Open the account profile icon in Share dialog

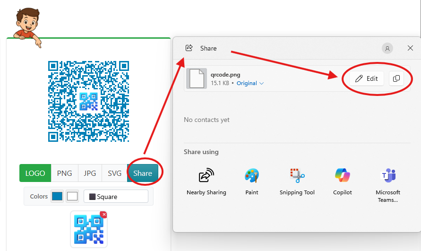pos(387,48)
